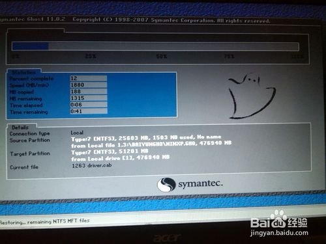326x244 pixels.
Task: Click the Time remaining 0:41 field
Action: point(89,111)
